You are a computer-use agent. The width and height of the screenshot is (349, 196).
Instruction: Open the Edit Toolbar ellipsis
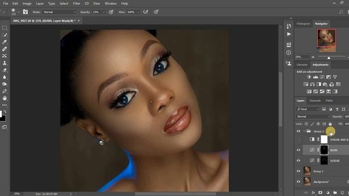[4, 105]
